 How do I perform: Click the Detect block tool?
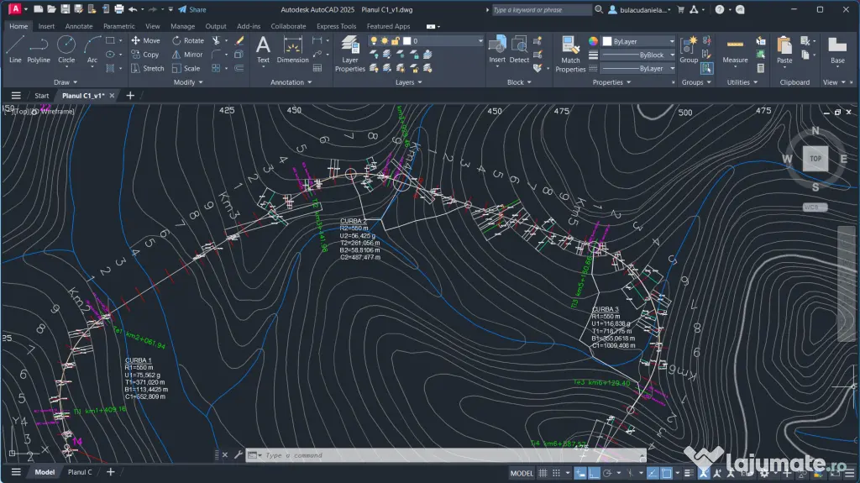pos(519,50)
